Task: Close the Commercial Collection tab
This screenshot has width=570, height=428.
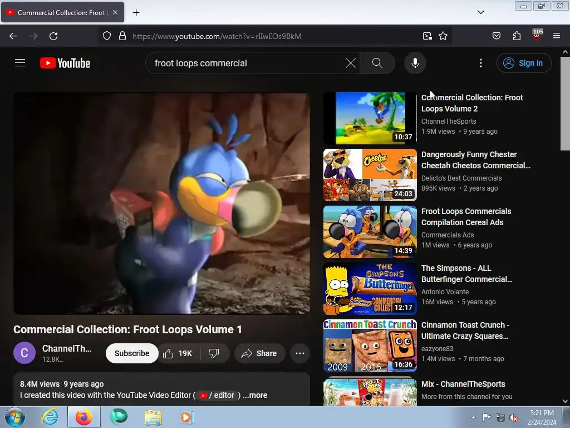Action: pyautogui.click(x=115, y=12)
